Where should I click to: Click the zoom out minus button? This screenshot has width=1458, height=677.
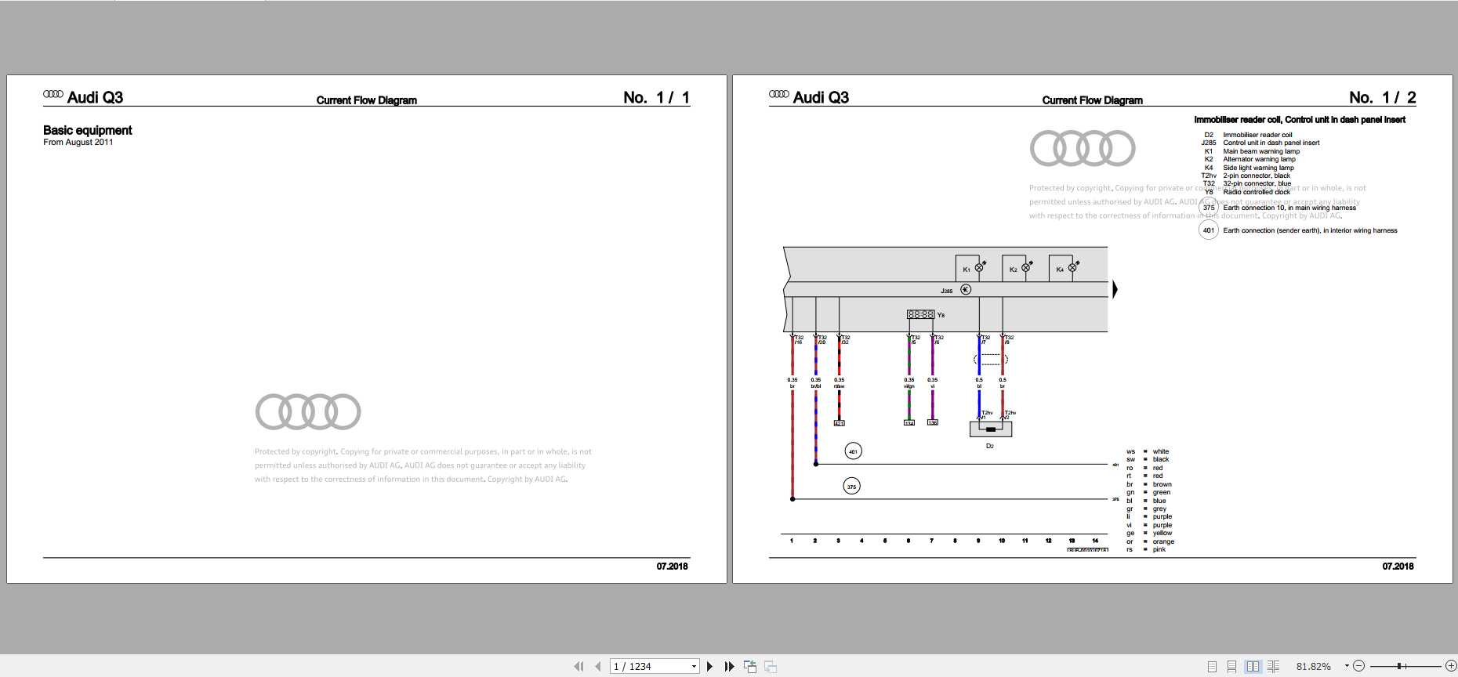tap(1359, 666)
